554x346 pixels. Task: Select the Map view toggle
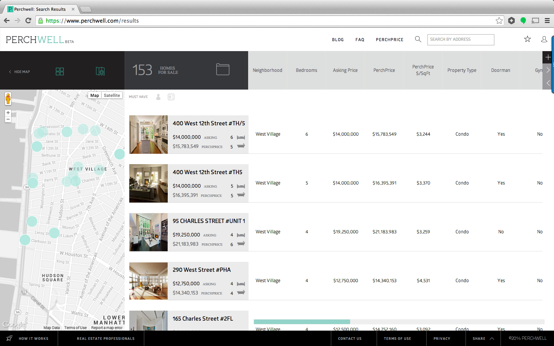pos(95,95)
